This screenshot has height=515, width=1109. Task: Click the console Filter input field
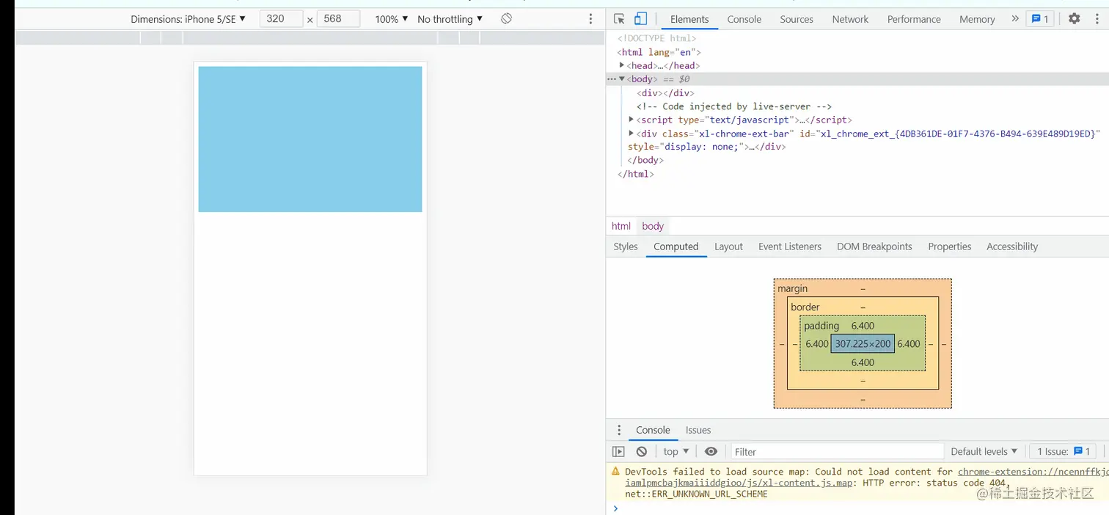[838, 451]
